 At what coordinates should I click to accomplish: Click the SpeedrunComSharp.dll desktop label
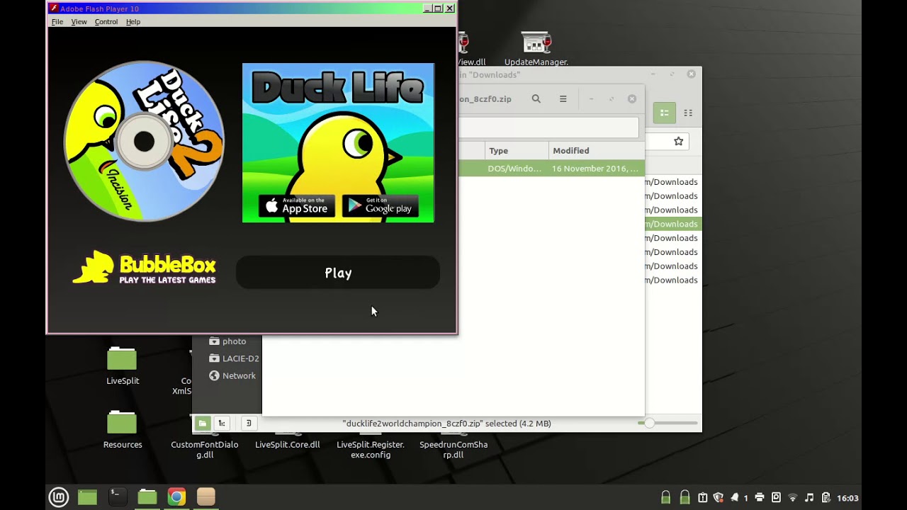[x=453, y=450]
